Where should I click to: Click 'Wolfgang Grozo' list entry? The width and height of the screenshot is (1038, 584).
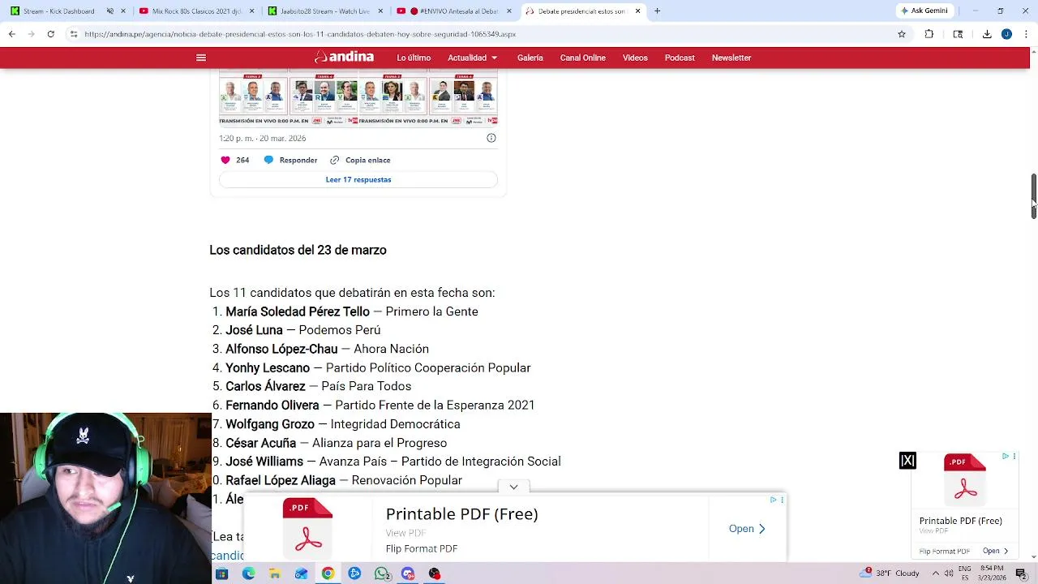click(342, 424)
